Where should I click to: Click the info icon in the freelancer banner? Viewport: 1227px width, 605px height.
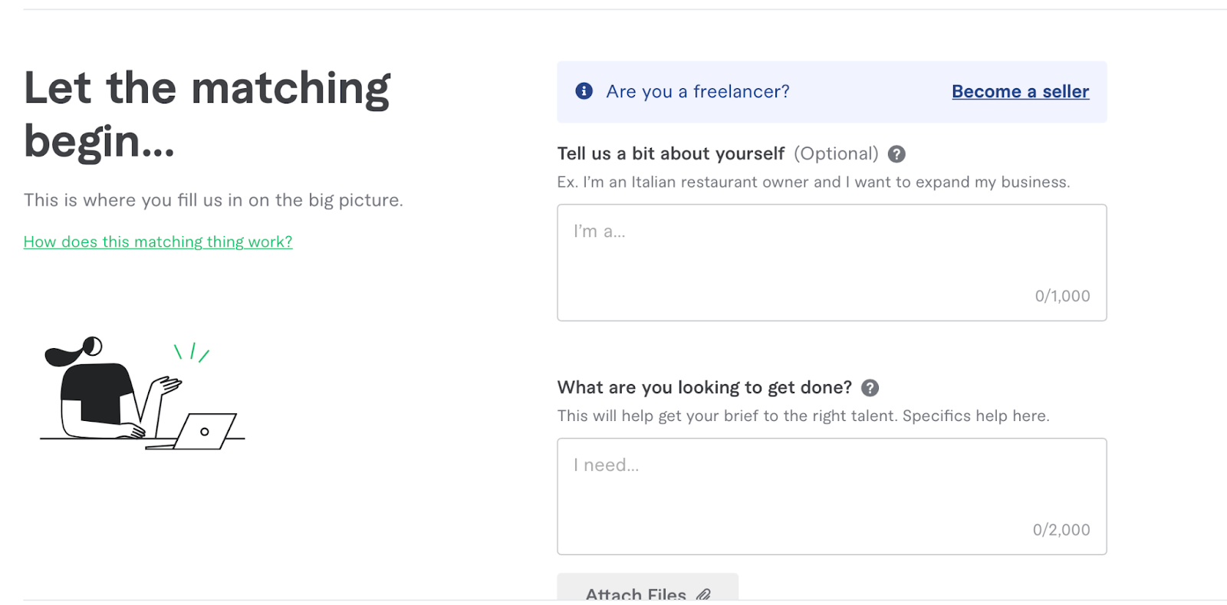click(584, 91)
